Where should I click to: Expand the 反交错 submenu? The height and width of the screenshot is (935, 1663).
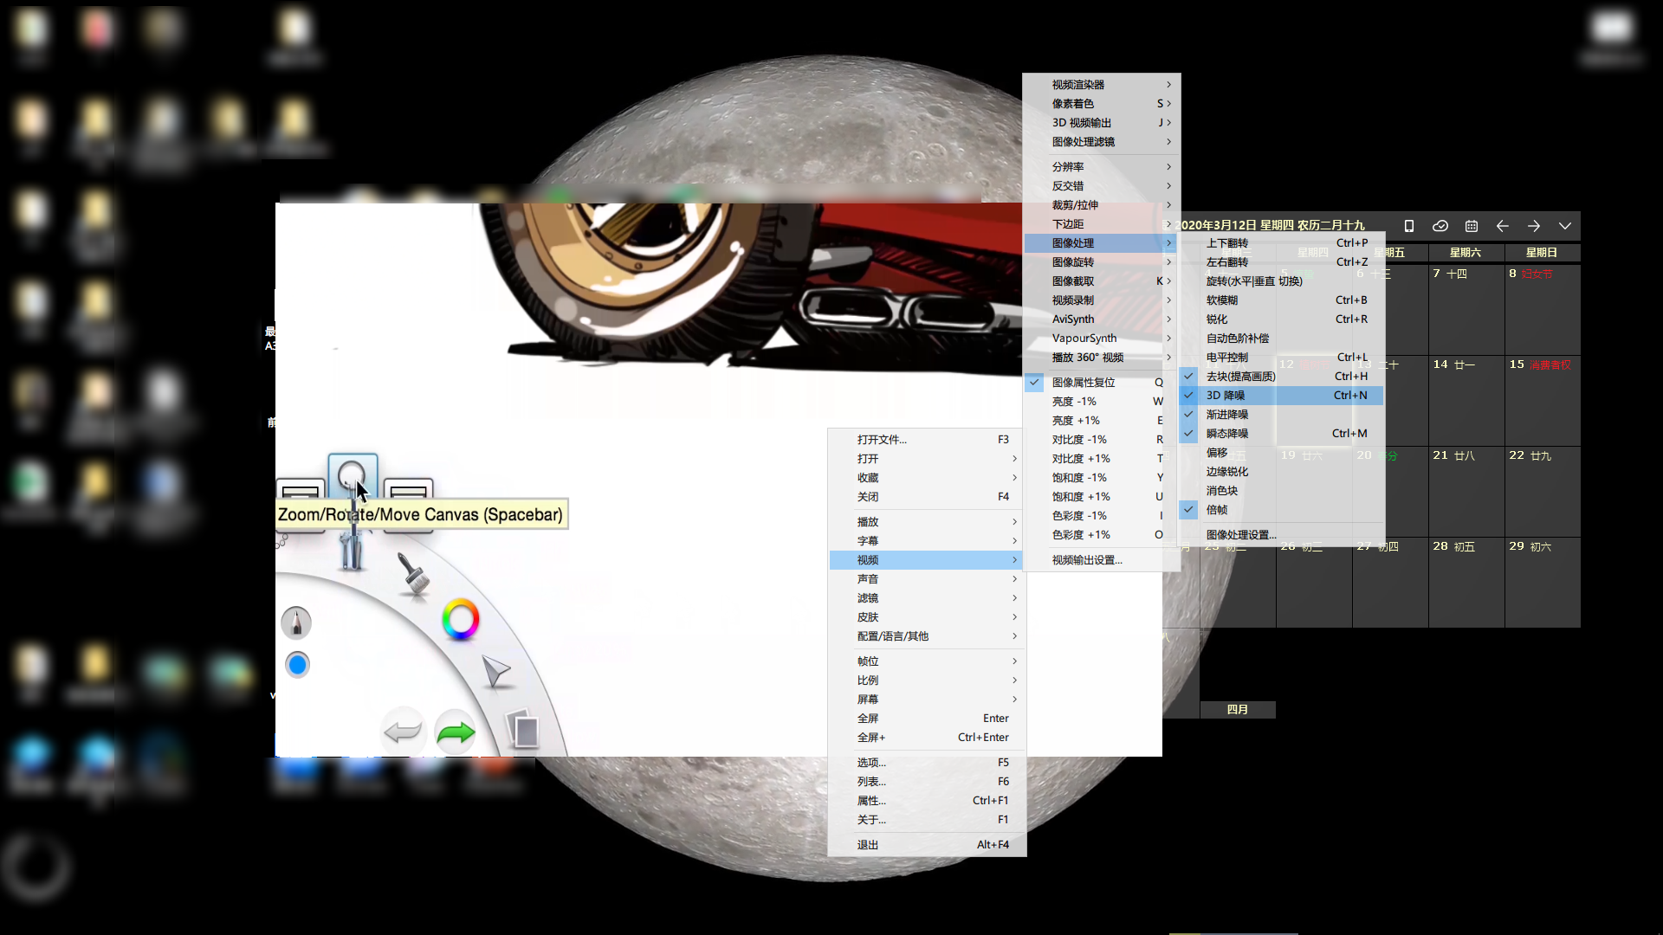[1100, 186]
